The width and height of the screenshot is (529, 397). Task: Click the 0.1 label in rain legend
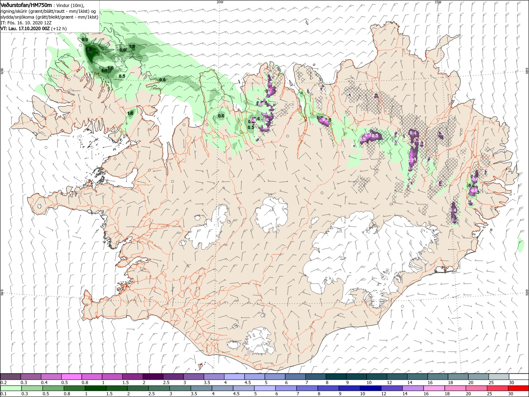4,395
